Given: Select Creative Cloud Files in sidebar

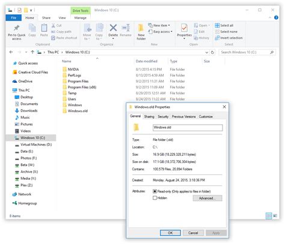Looking at the screenshot, I should tap(30, 72).
